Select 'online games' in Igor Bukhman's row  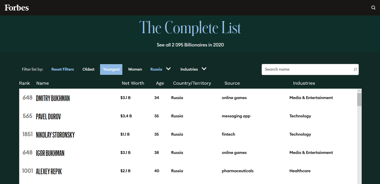(x=234, y=153)
